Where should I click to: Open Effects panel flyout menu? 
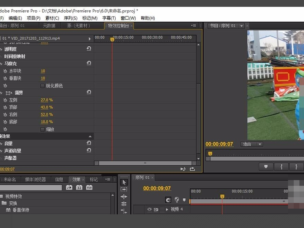pyautogui.click(x=108, y=179)
